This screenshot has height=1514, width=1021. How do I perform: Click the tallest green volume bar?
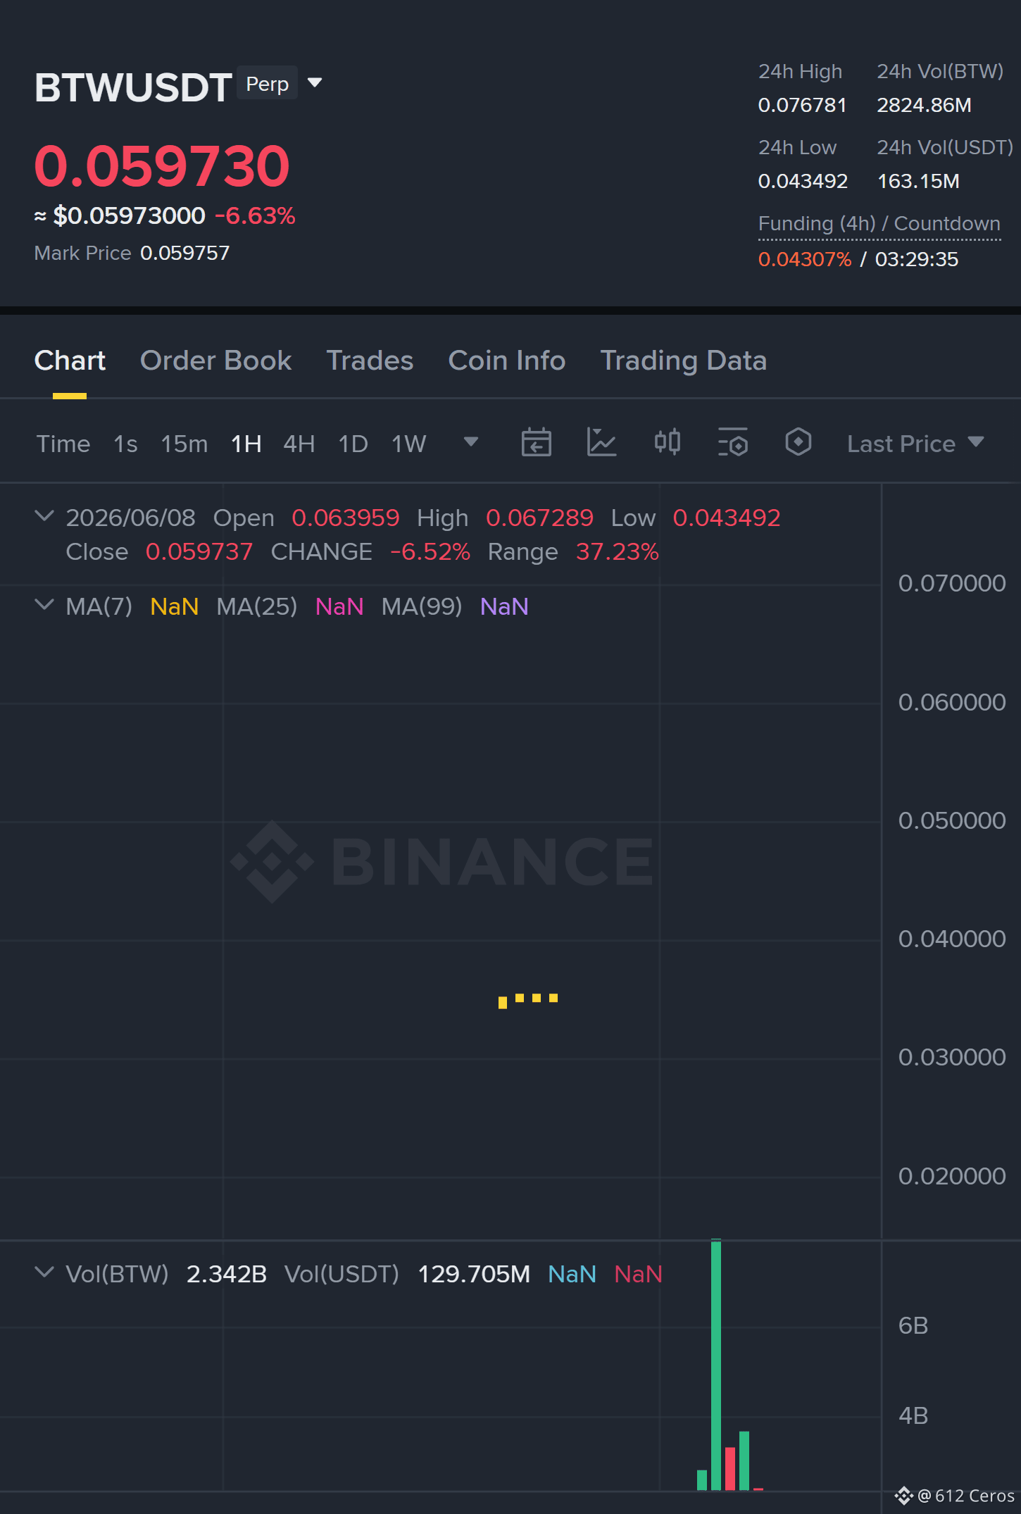click(716, 1365)
